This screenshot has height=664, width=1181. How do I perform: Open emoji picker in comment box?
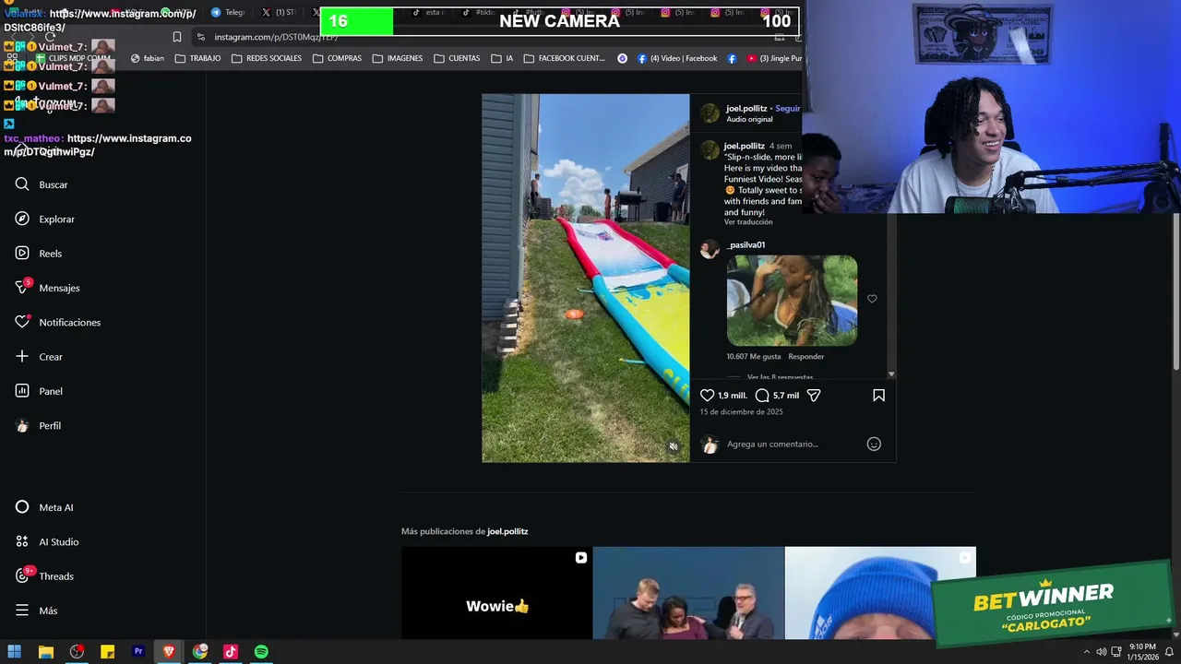(x=874, y=444)
